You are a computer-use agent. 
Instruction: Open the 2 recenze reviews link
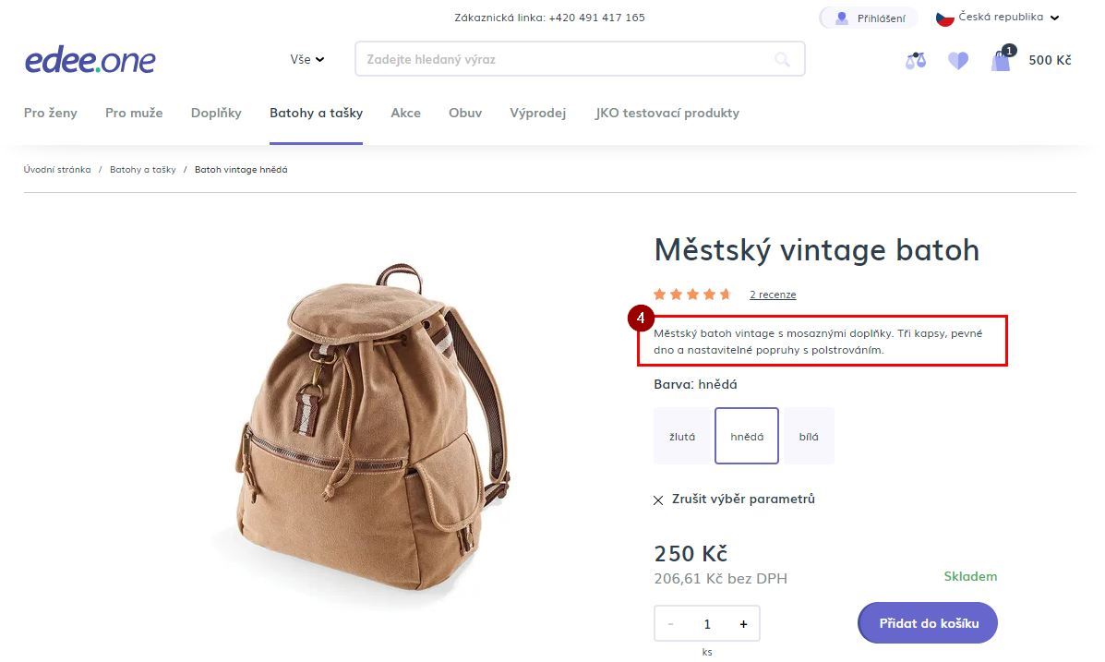click(x=773, y=294)
